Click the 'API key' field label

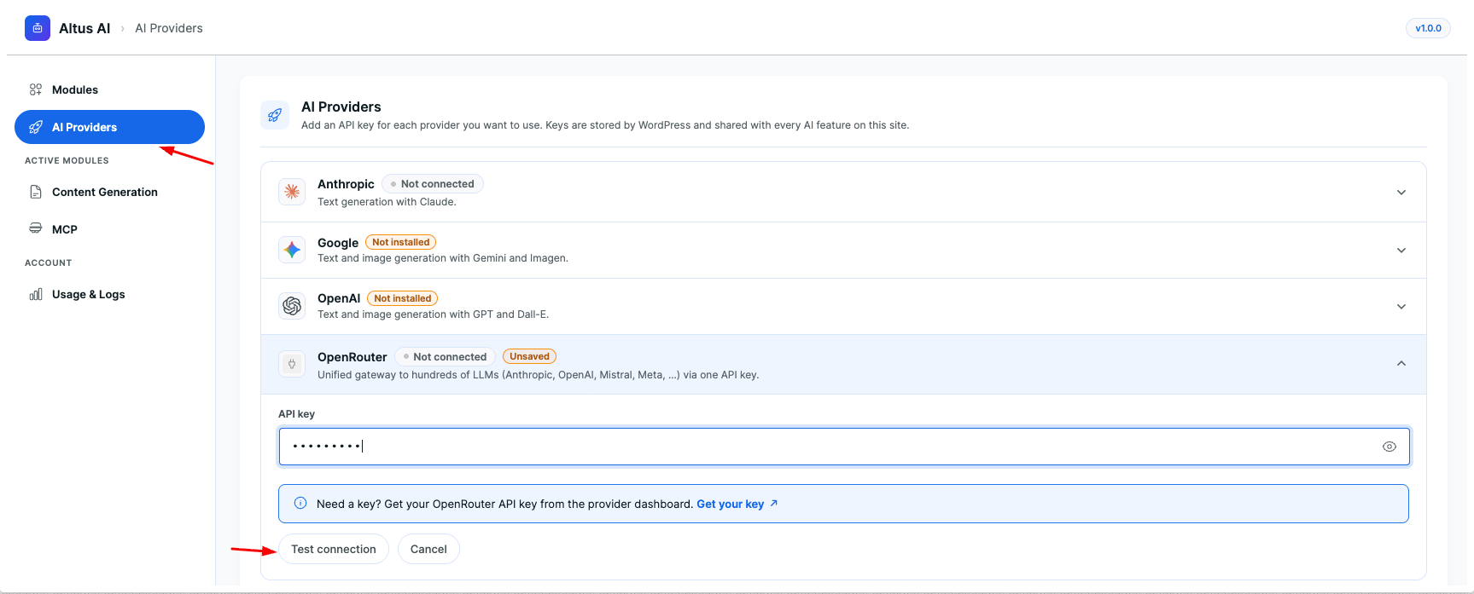coord(296,413)
